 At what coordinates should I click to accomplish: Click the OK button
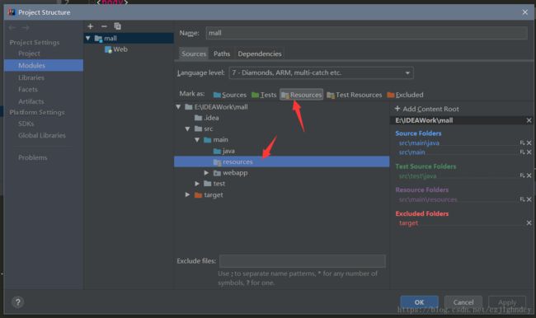pos(420,302)
